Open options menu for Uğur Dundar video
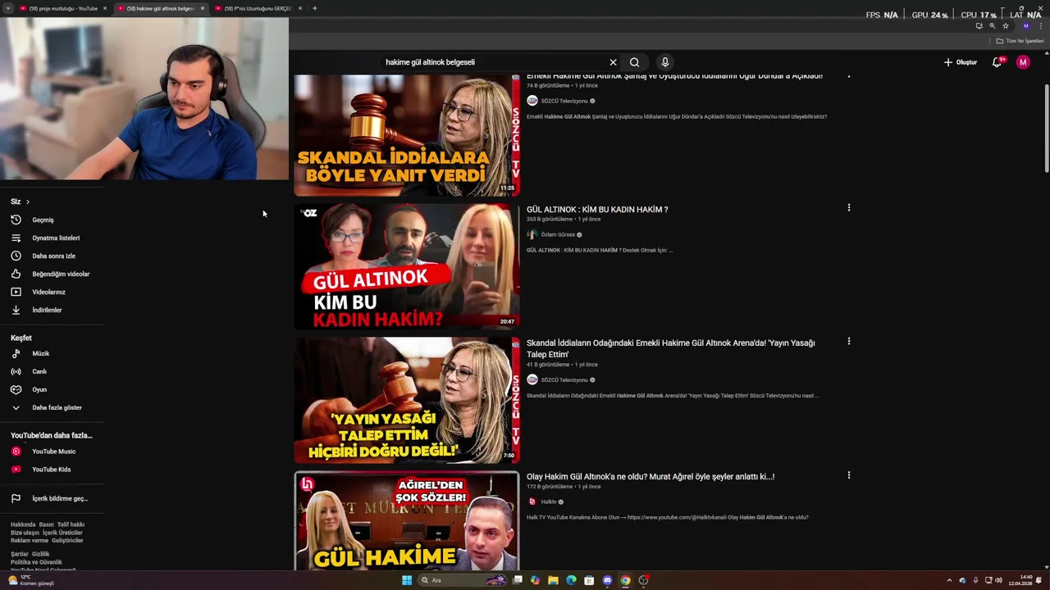The image size is (1050, 590). click(x=849, y=76)
